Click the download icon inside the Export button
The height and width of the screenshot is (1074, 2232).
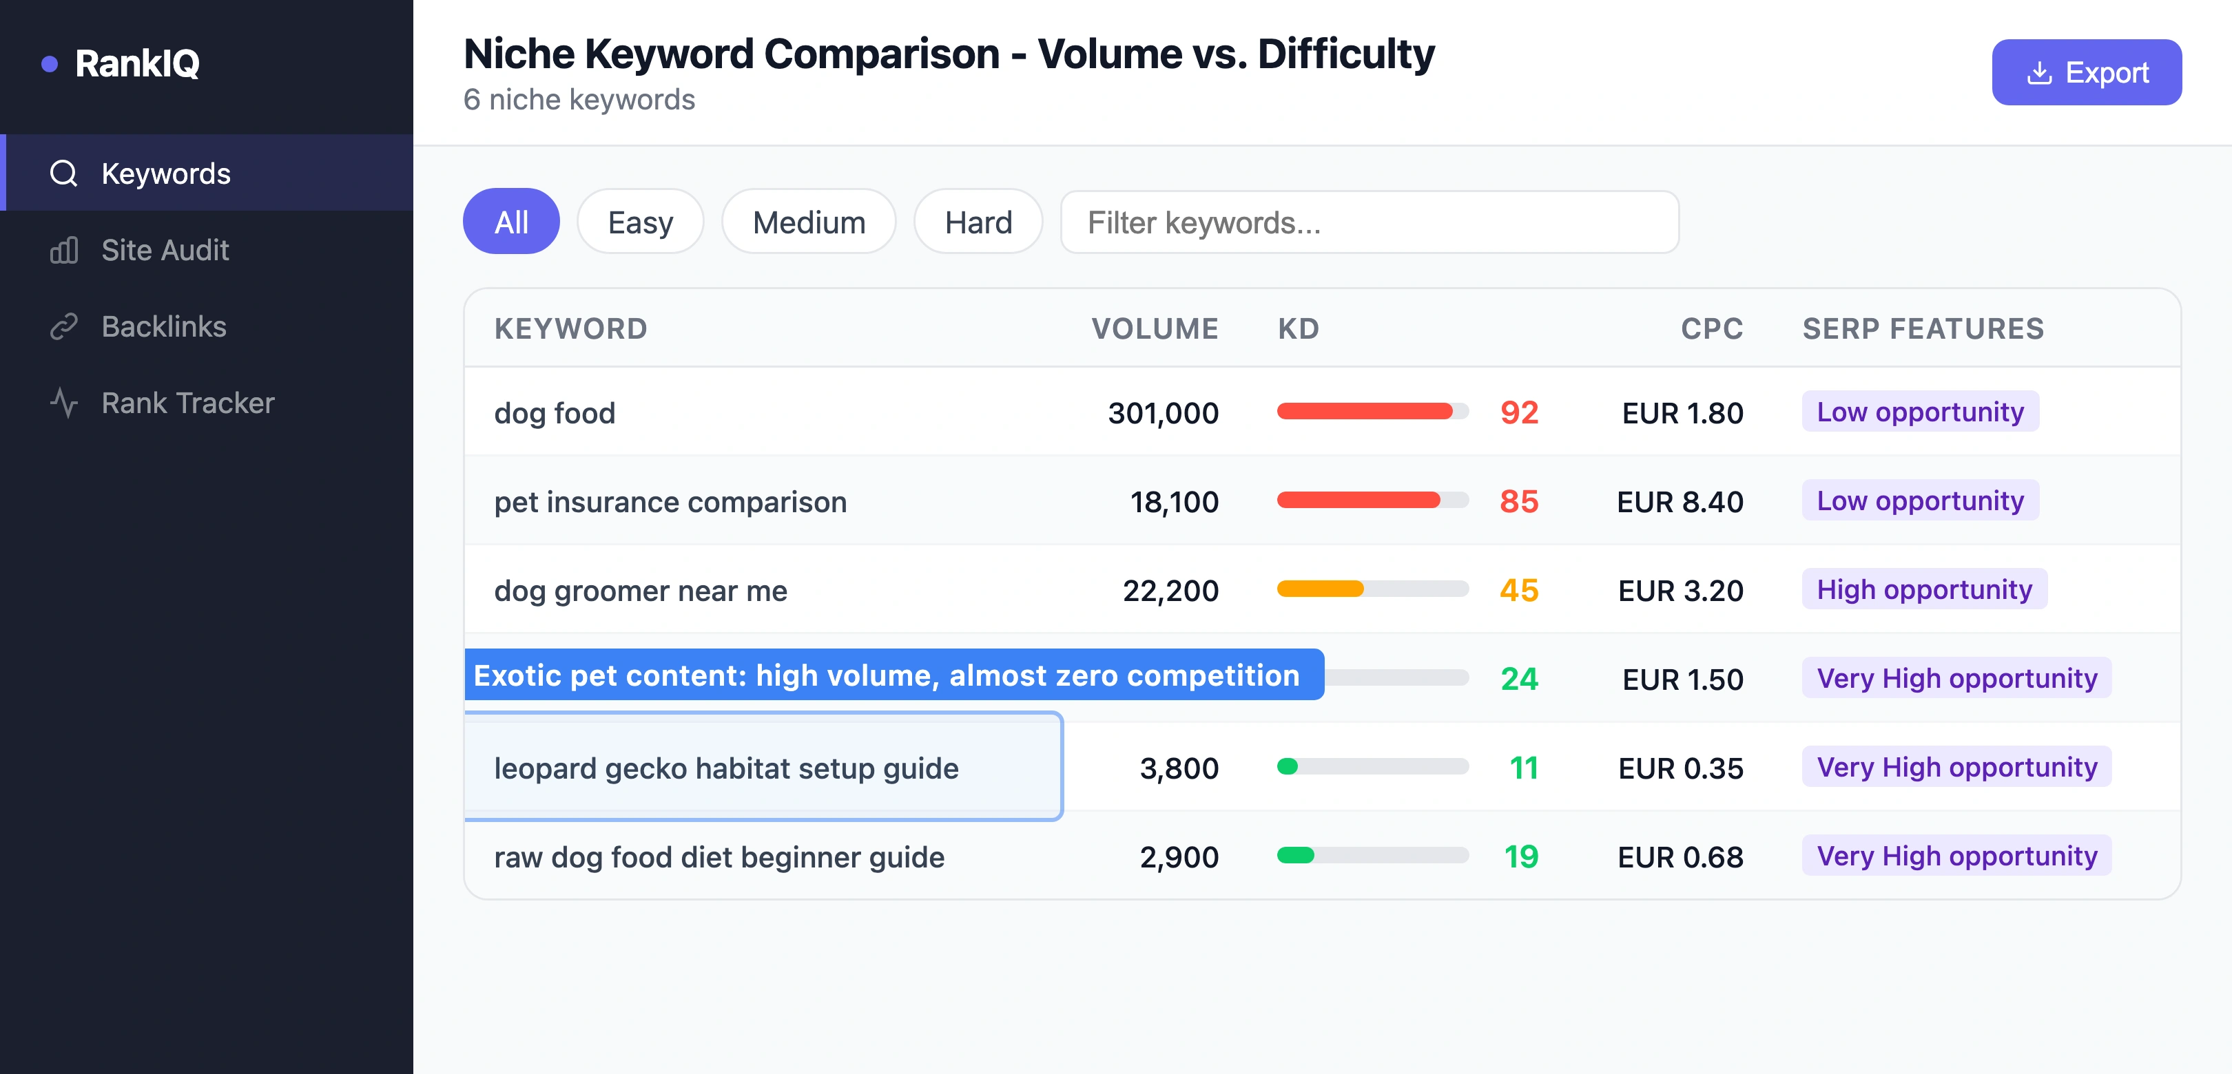[2040, 72]
